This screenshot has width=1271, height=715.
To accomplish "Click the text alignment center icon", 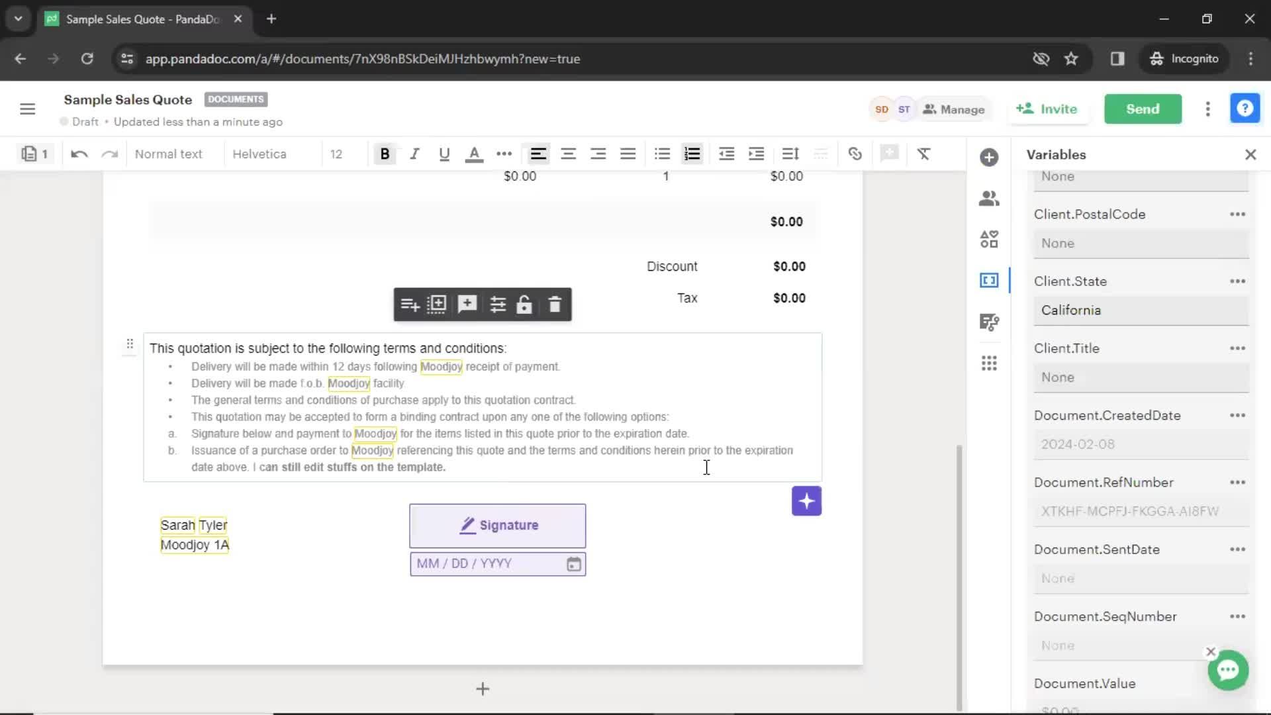I will click(568, 154).
